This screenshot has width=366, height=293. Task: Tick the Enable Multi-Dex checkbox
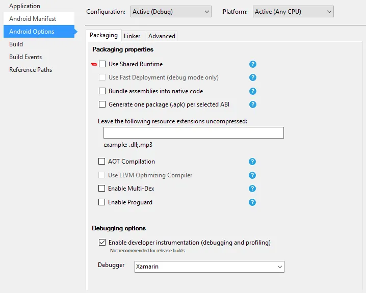(x=102, y=189)
